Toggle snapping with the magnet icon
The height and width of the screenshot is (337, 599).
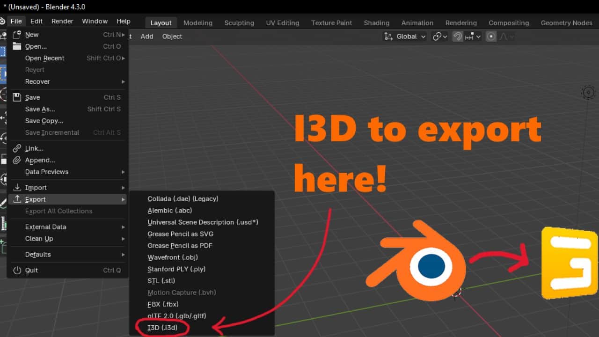pyautogui.click(x=458, y=37)
